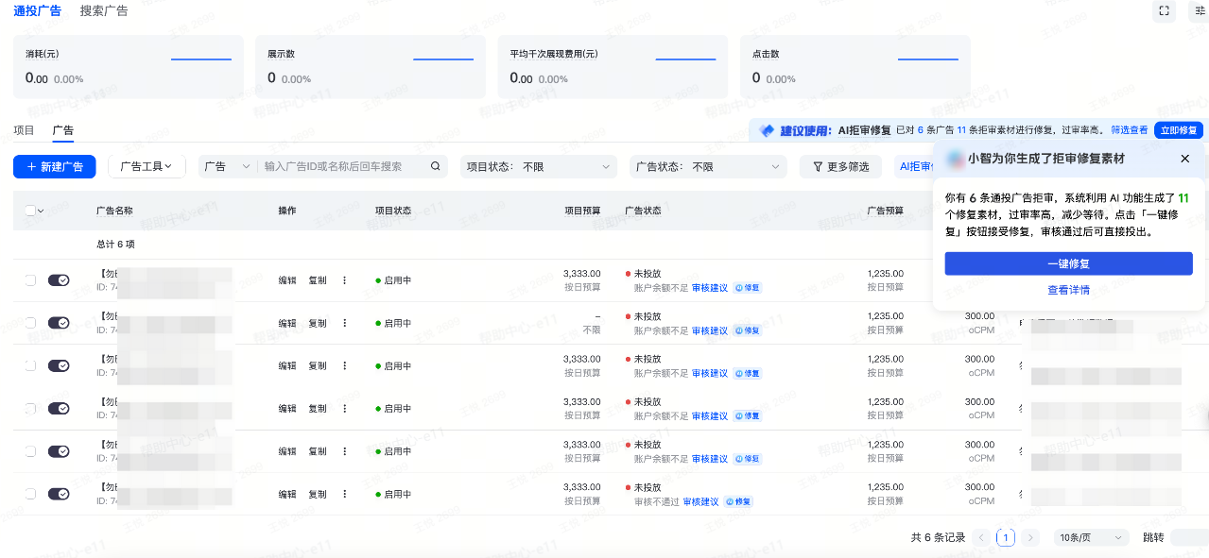
Task: Click the 广告状态 column header
Action: [x=643, y=211]
